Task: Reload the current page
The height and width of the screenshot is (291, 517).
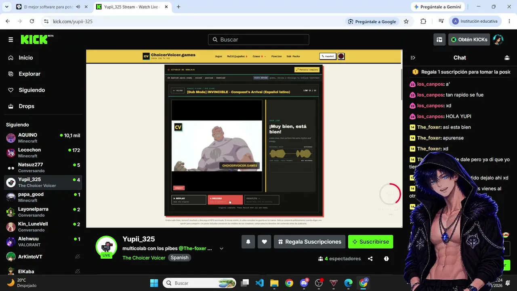Action: point(32,21)
